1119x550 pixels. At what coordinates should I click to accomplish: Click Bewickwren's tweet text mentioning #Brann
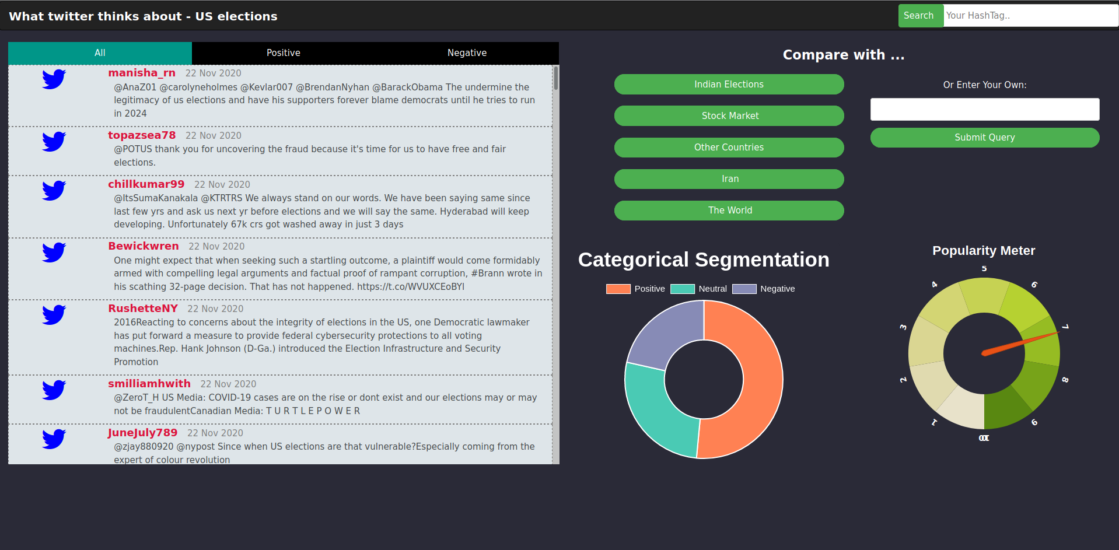point(328,274)
